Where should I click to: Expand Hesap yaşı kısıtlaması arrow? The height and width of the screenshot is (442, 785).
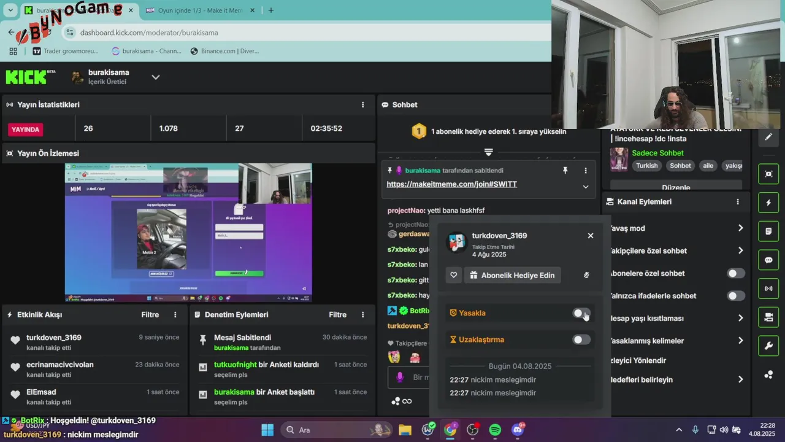[x=740, y=318]
